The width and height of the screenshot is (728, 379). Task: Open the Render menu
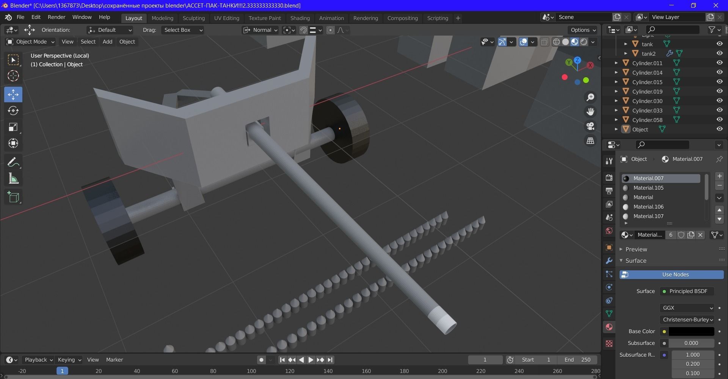[56, 17]
